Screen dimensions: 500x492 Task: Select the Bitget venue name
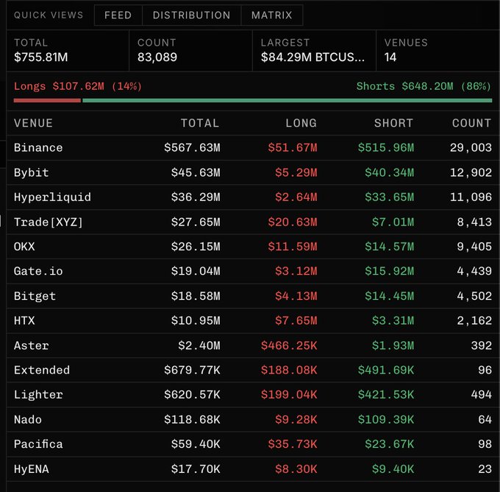click(x=35, y=296)
